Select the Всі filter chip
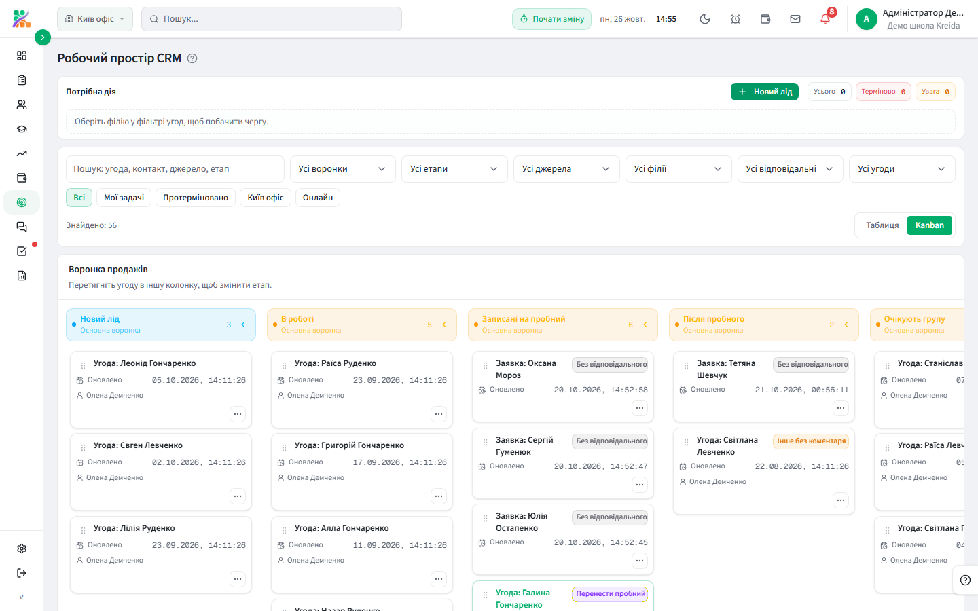 pos(79,198)
